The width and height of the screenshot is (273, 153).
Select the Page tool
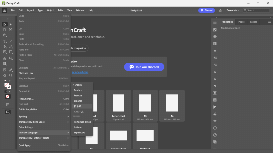point(5,30)
